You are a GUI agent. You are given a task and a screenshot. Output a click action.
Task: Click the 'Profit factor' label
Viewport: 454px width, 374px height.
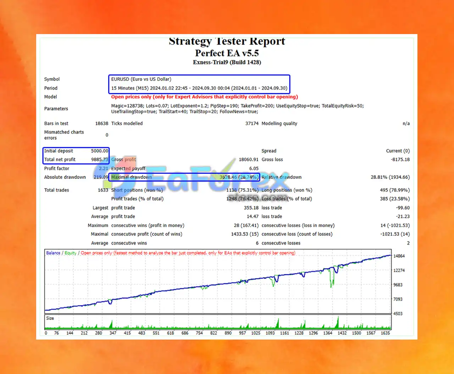click(x=57, y=169)
